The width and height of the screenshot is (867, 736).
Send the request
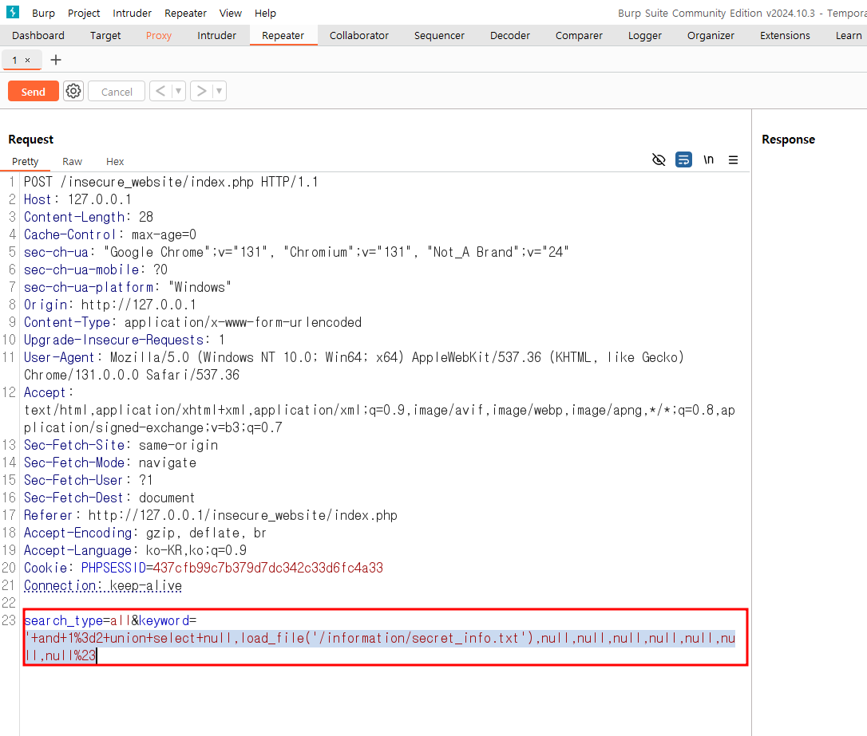click(x=34, y=92)
